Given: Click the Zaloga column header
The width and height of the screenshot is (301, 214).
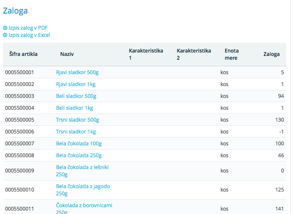Looking at the screenshot, I should click(x=271, y=54).
